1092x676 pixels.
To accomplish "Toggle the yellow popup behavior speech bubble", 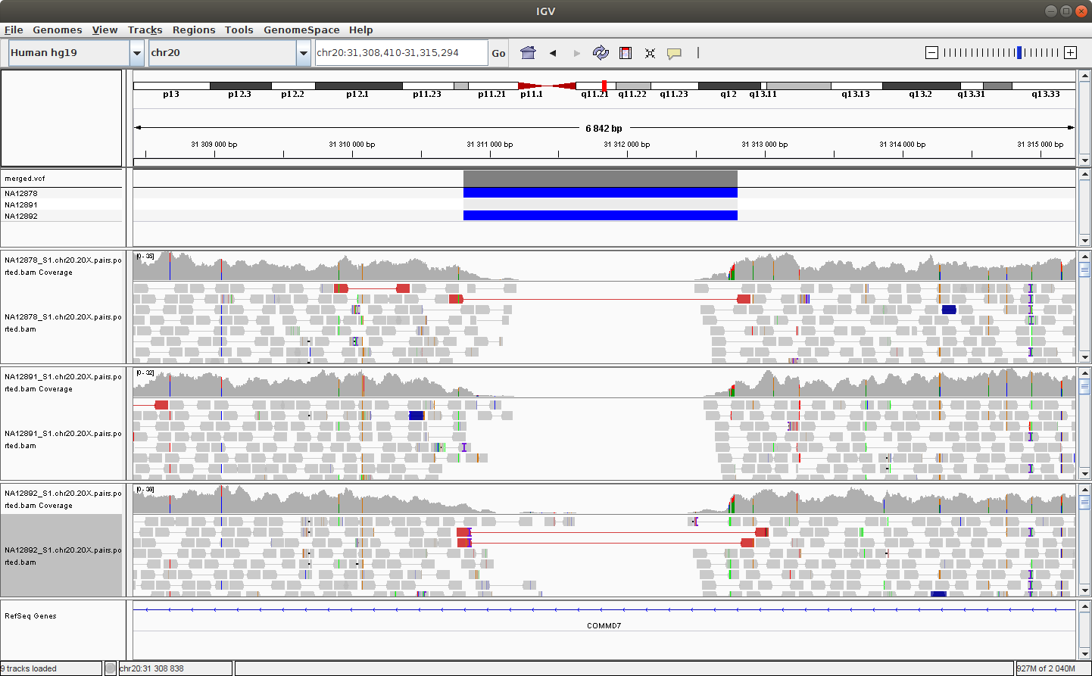I will (674, 53).
